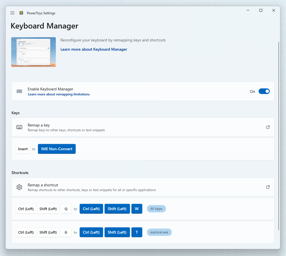Click the PowerToys logo in the title bar

[x=21, y=13]
